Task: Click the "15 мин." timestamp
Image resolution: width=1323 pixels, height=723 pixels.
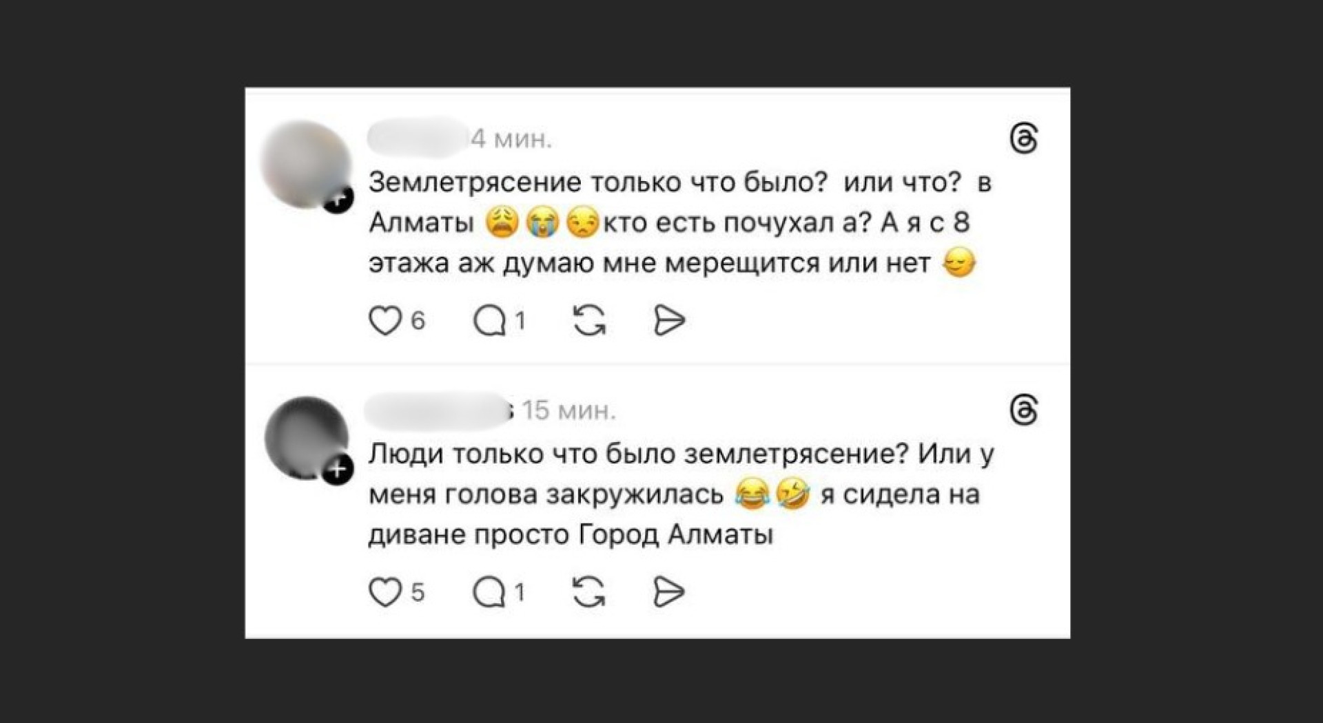Action: (569, 411)
